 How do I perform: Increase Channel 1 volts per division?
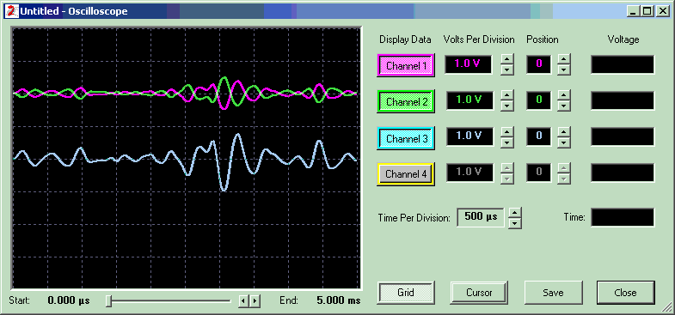coord(507,60)
